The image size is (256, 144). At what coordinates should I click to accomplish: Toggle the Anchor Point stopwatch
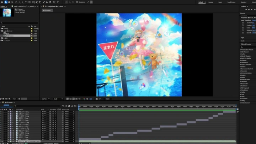tap(243, 23)
